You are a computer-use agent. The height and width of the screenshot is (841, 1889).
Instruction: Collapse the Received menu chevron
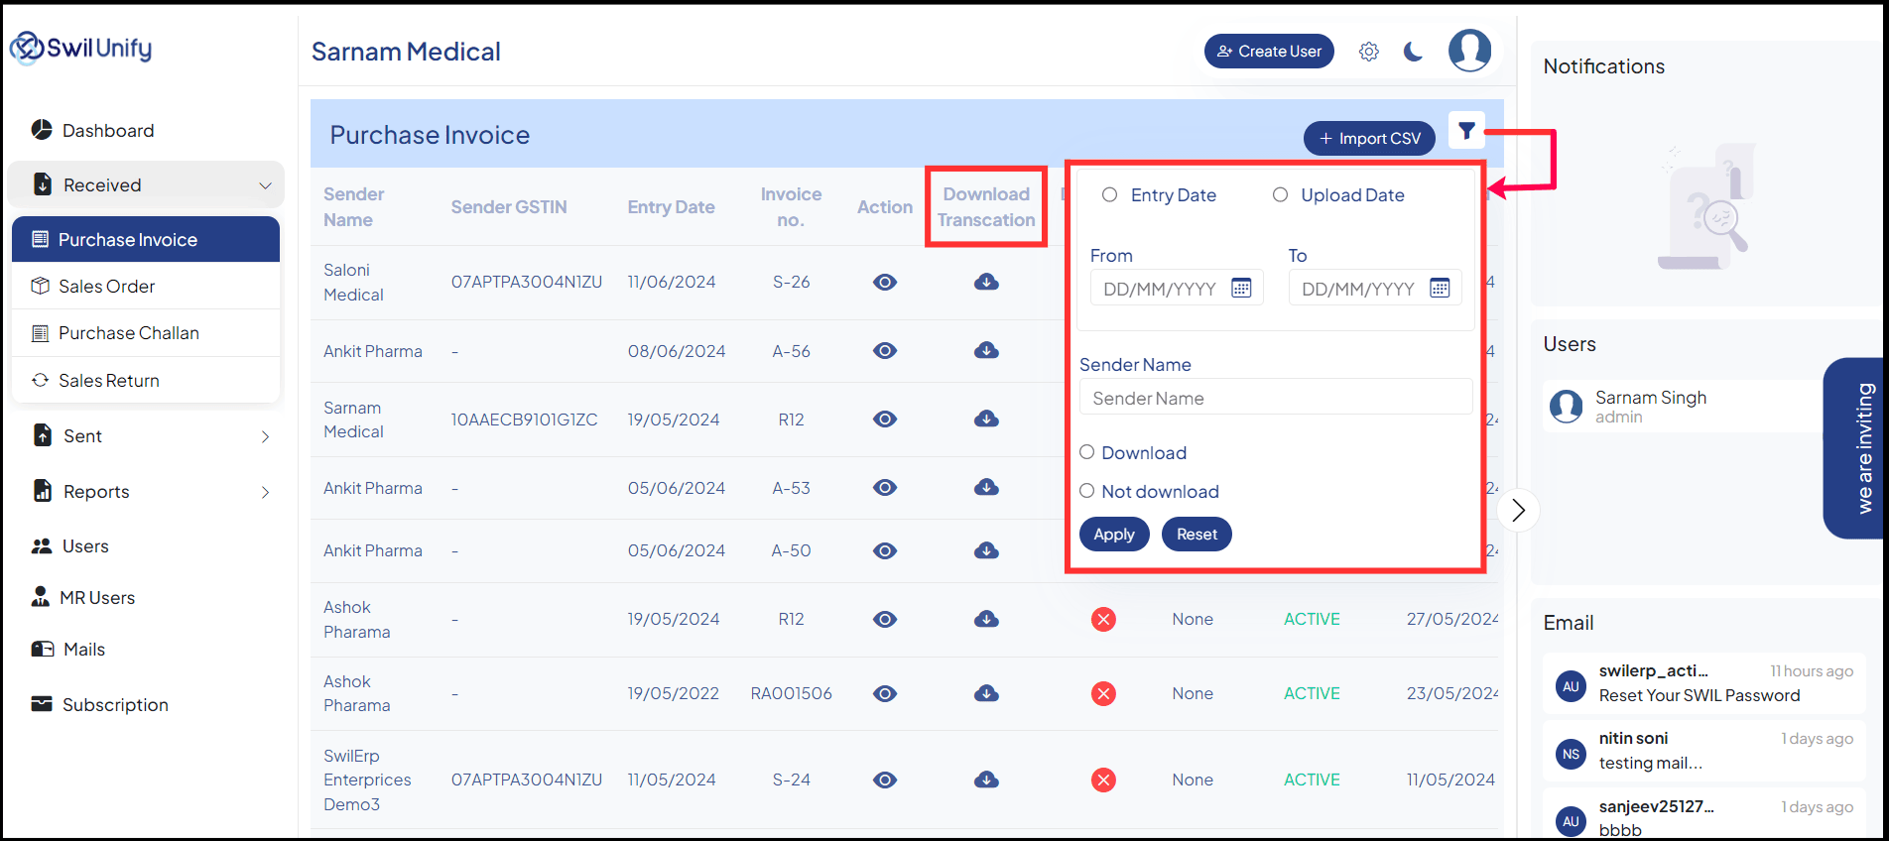[265, 185]
